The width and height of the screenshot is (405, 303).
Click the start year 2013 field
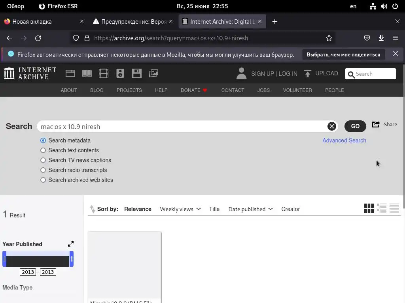pos(28,272)
